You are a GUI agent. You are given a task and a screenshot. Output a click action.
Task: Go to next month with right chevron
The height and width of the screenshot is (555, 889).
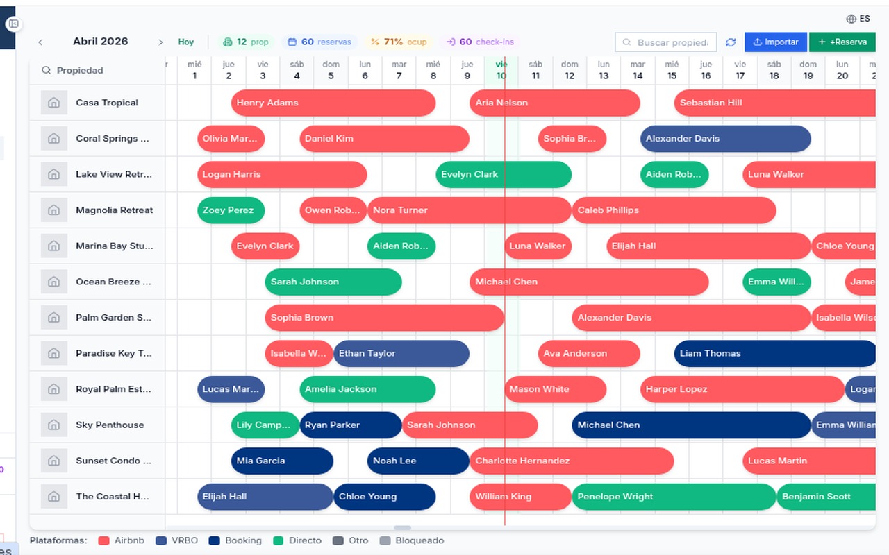click(x=160, y=42)
